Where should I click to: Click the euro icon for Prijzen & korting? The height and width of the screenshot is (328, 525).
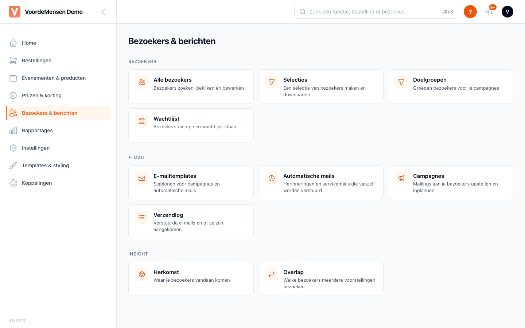click(x=13, y=95)
